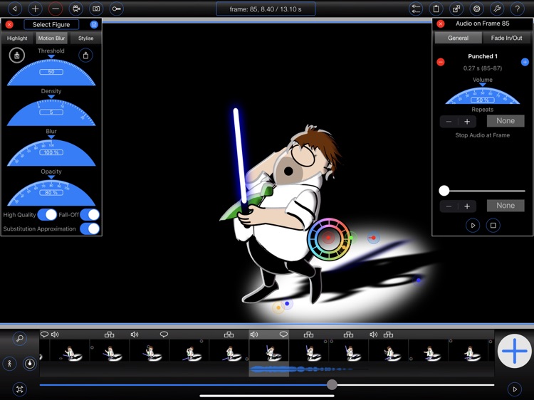Screen dimensions: 534x400
Task: Add audio with blue plus beside Punched 1
Action: pyautogui.click(x=525, y=62)
